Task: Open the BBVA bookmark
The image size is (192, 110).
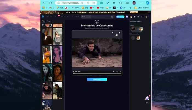Action: coord(76,8)
